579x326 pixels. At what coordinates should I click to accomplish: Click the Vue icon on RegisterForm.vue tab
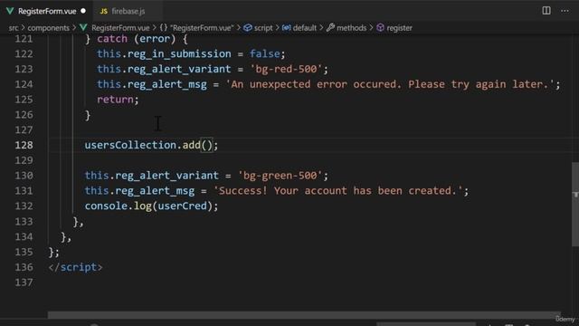coord(10,11)
